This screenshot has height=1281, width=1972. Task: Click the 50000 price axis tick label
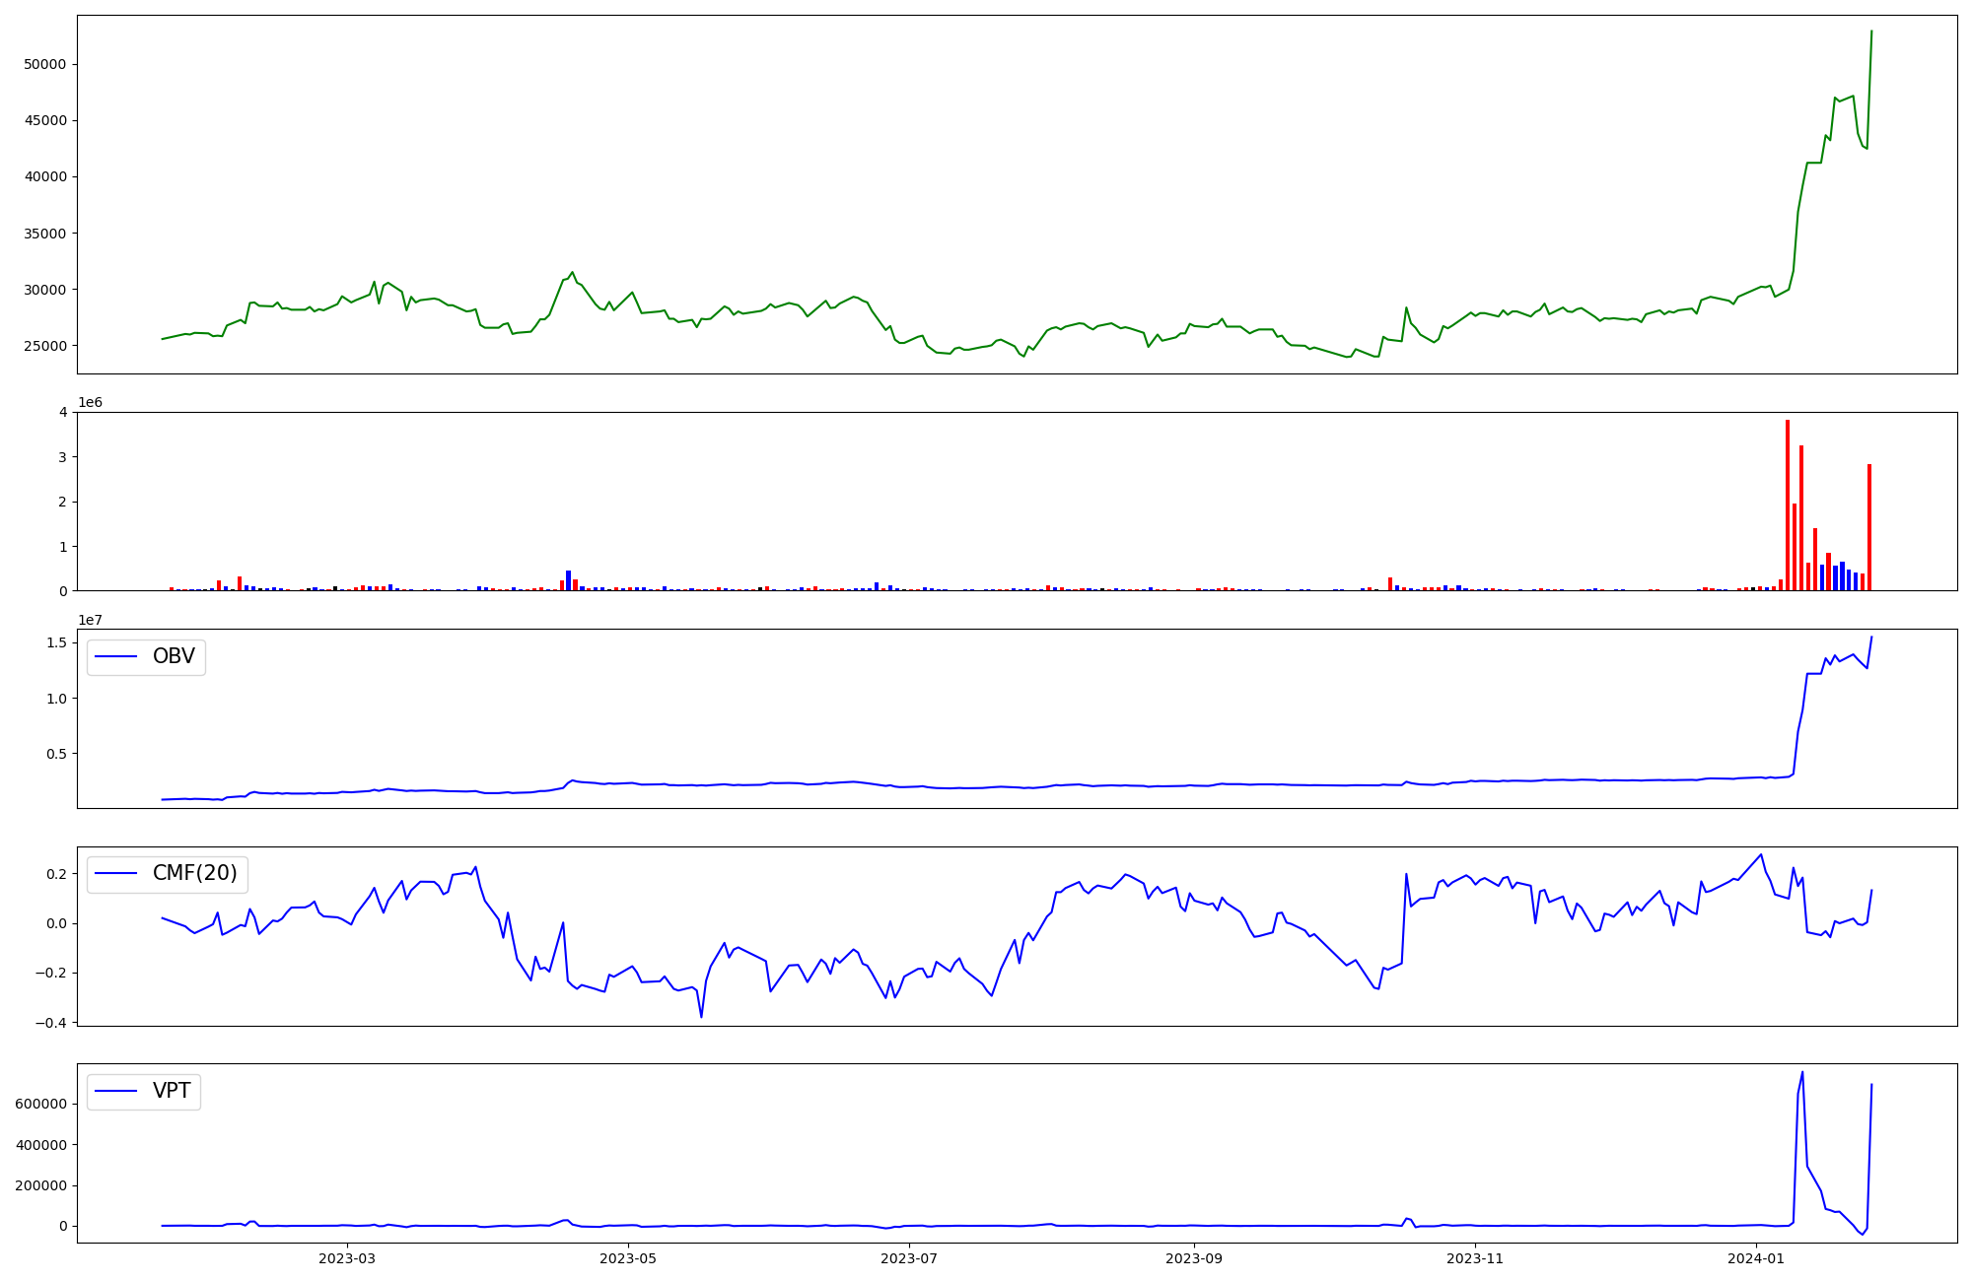[44, 65]
